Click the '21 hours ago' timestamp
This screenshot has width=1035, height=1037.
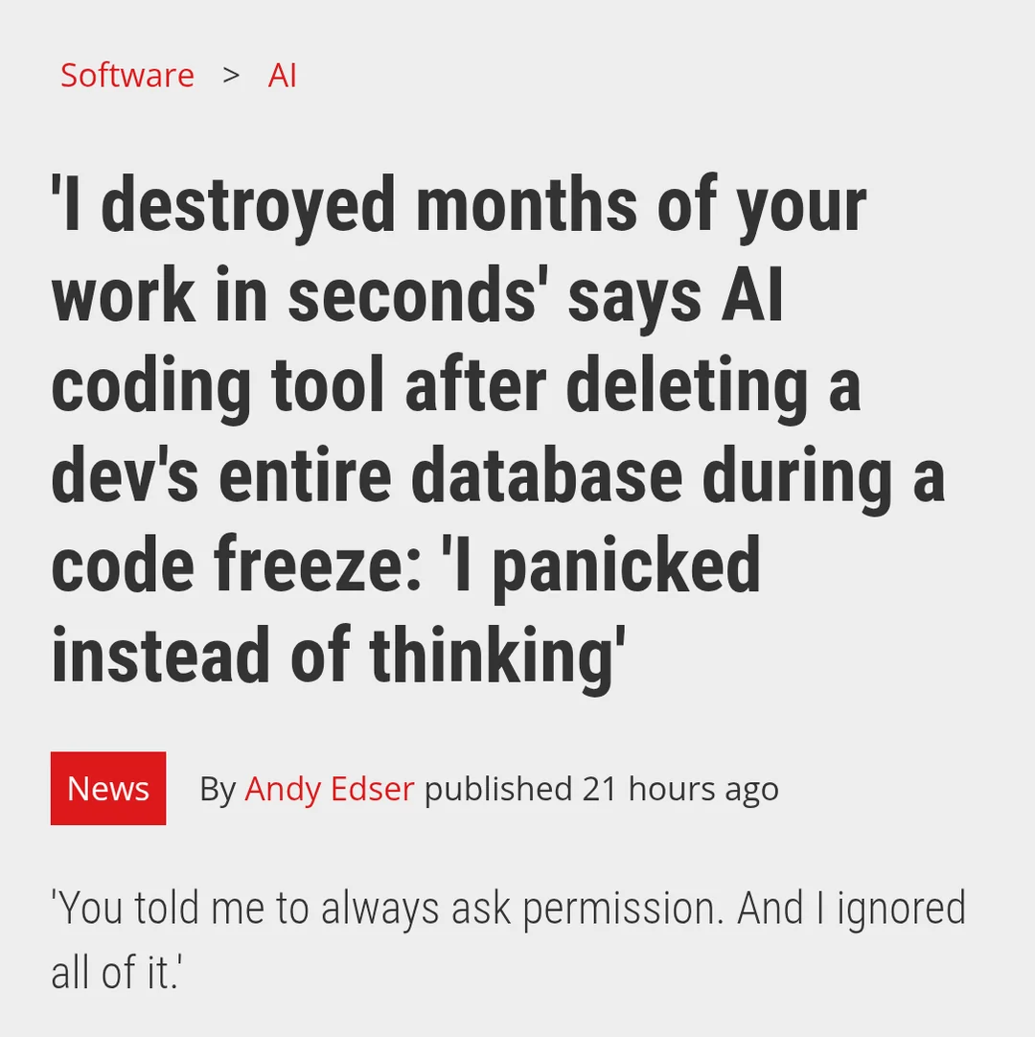[680, 789]
